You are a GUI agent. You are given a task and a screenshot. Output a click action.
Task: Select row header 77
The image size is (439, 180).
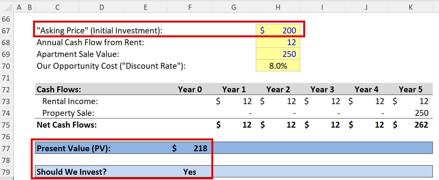coord(7,149)
